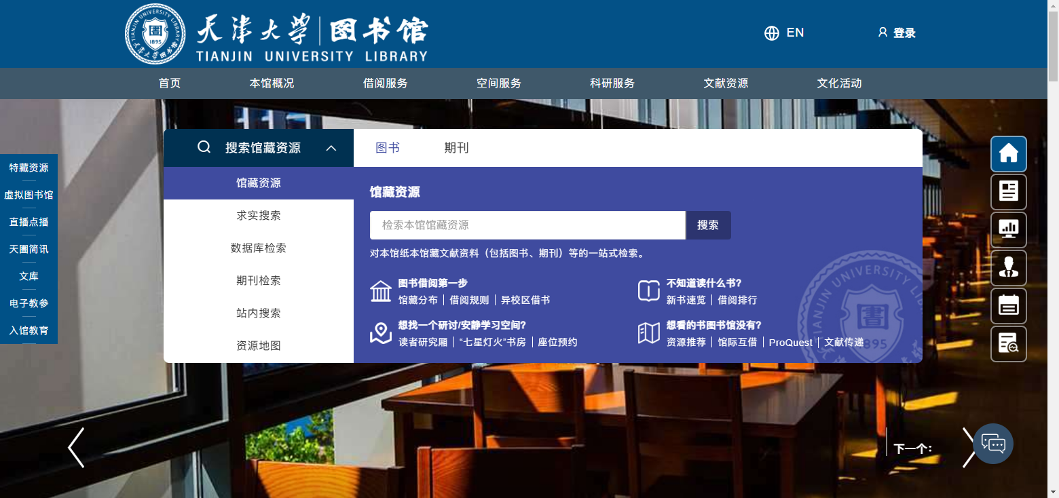Viewport: 1059px width, 498px height.
Task: Open the librarian/person icon in right sidebar
Action: 1008,268
